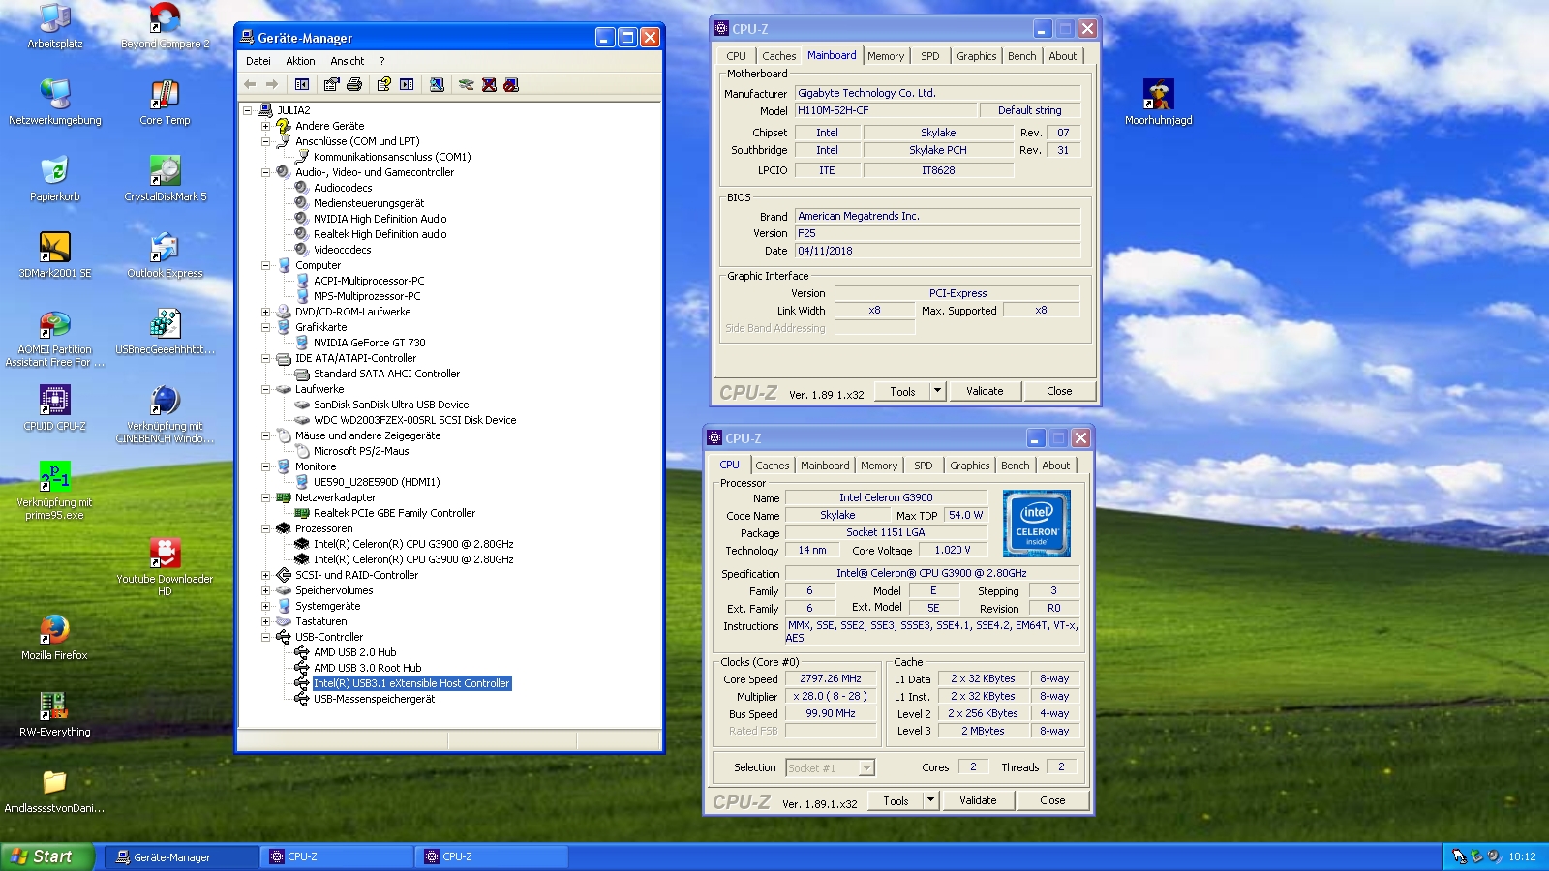Switch to Memory tab in Mainboard CPU-Z window
This screenshot has width=1549, height=871.
(x=886, y=56)
